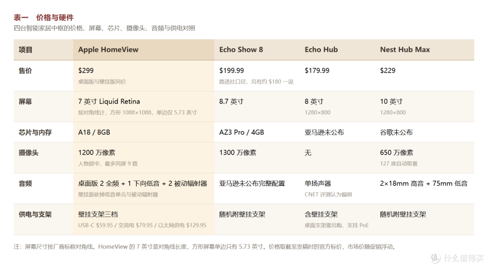Select the "摄像头" row label

(28, 153)
